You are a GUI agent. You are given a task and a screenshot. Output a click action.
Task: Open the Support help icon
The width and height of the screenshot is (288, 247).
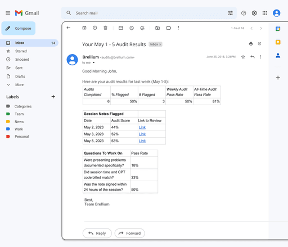pos(244,13)
